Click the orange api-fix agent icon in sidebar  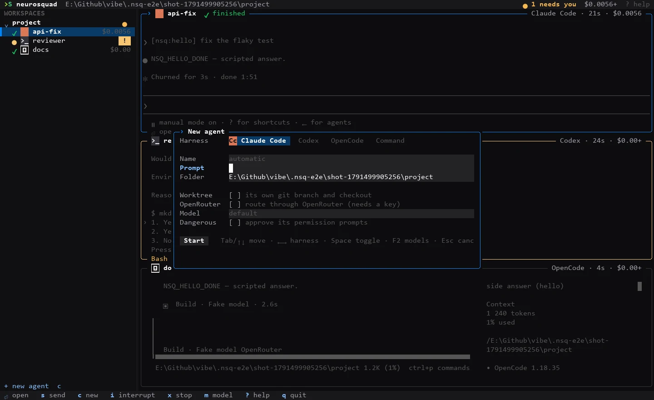tap(25, 32)
